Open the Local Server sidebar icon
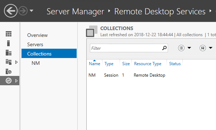 point(8,43)
